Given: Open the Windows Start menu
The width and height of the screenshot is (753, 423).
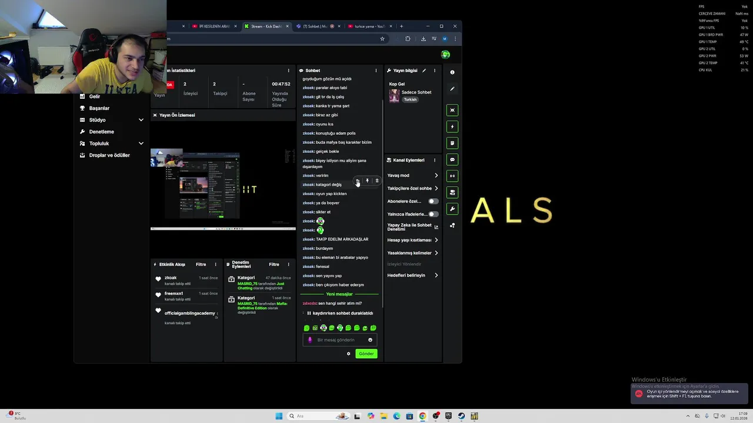Looking at the screenshot, I should pyautogui.click(x=279, y=416).
